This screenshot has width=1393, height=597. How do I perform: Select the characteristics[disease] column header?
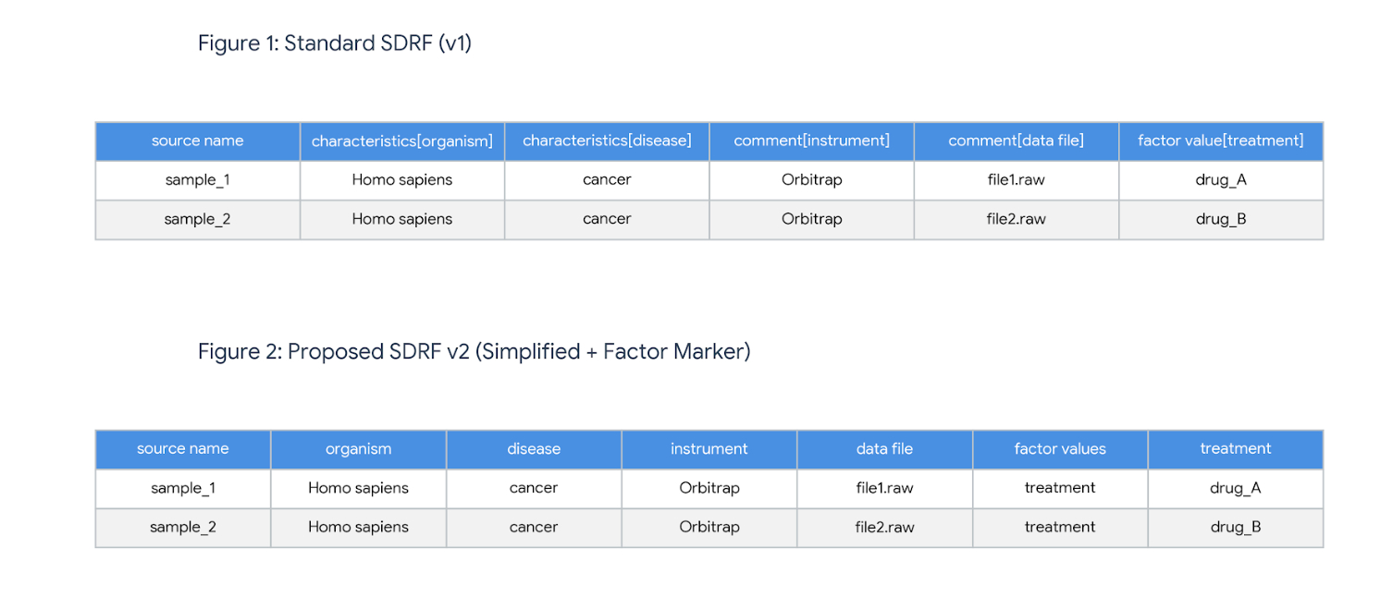point(607,140)
